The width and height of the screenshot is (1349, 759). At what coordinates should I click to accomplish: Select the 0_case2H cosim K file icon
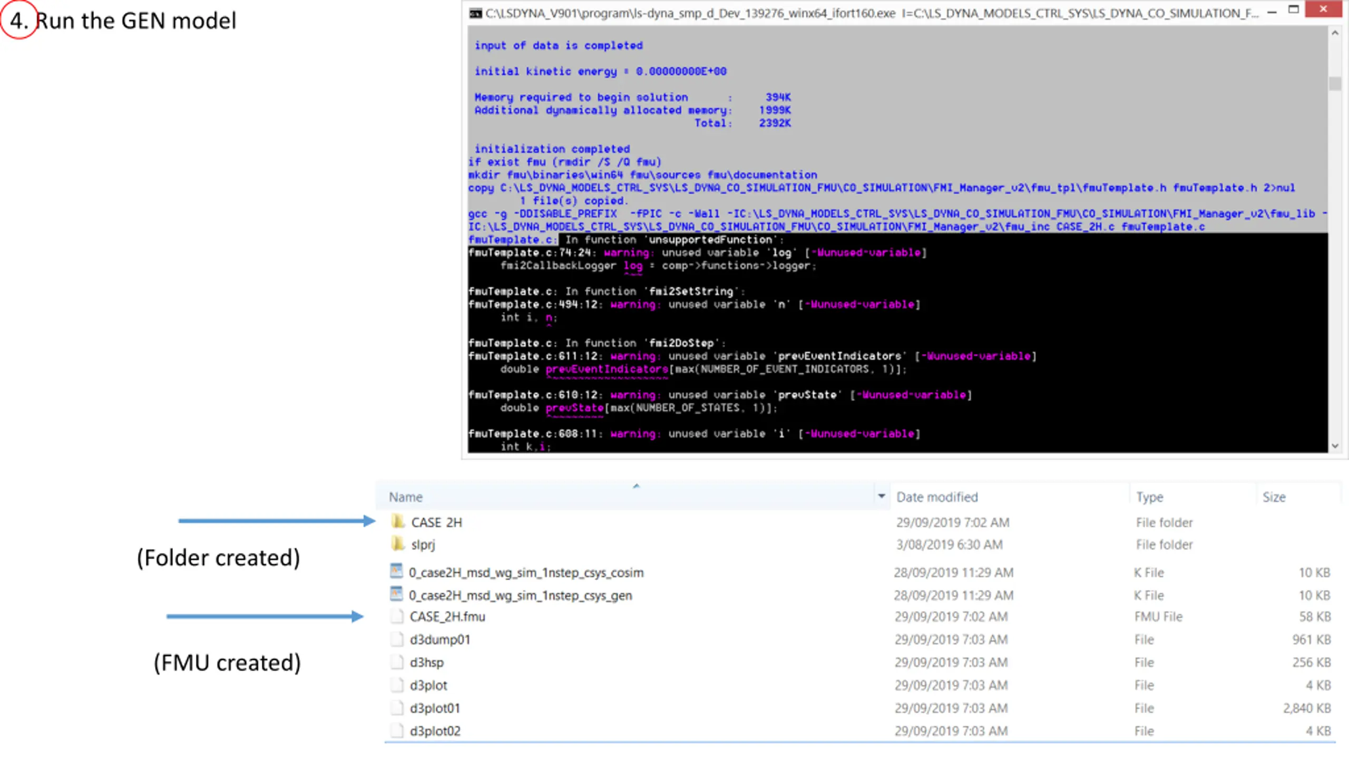[396, 571]
